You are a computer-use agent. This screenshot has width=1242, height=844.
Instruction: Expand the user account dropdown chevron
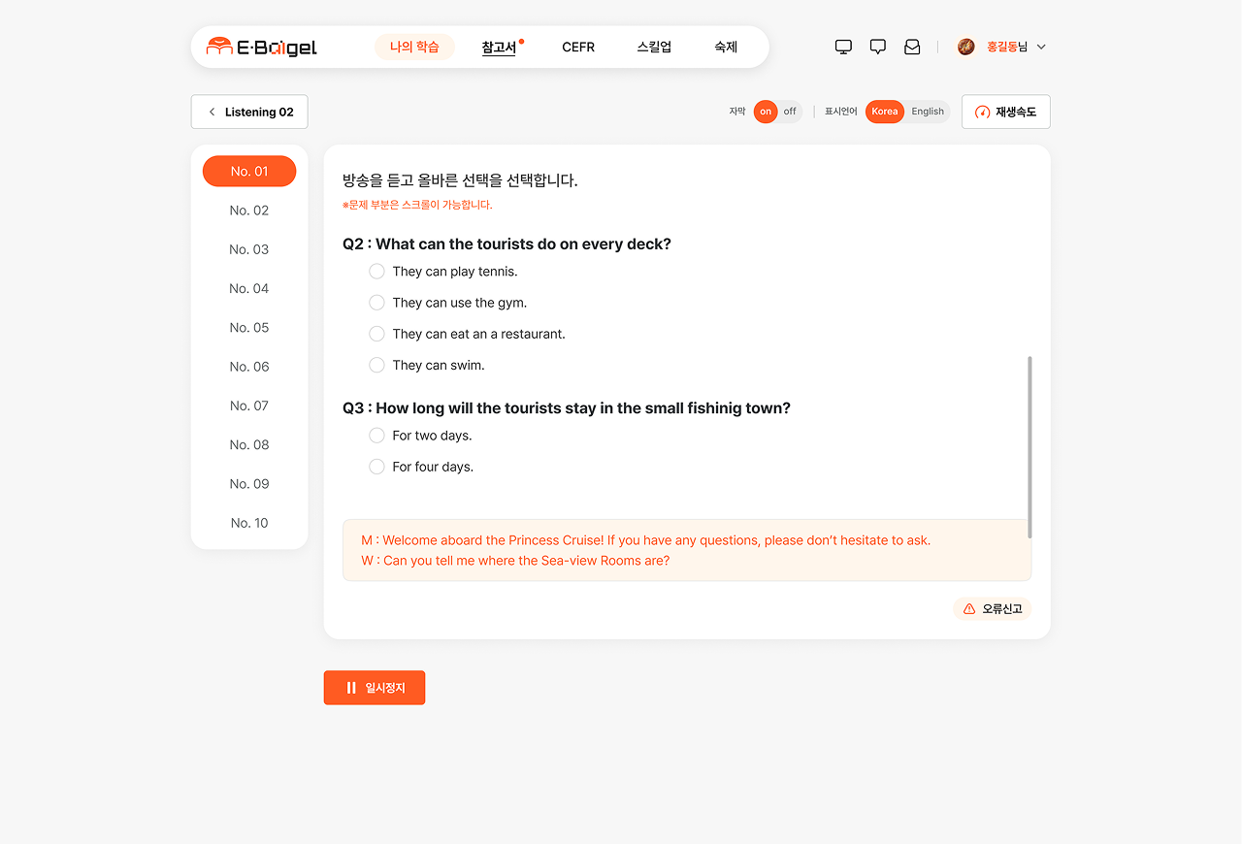tap(1041, 47)
